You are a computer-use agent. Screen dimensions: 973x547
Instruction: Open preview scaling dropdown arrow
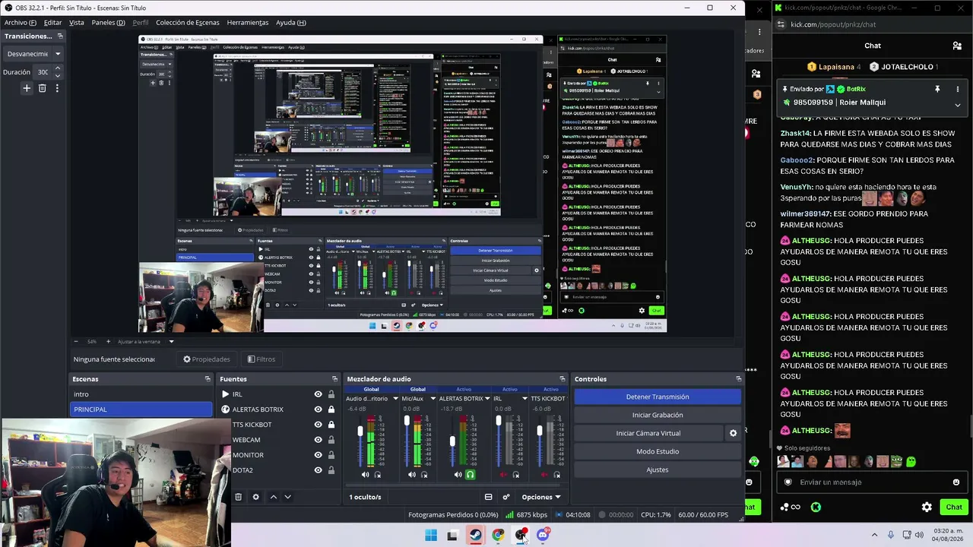point(171,342)
